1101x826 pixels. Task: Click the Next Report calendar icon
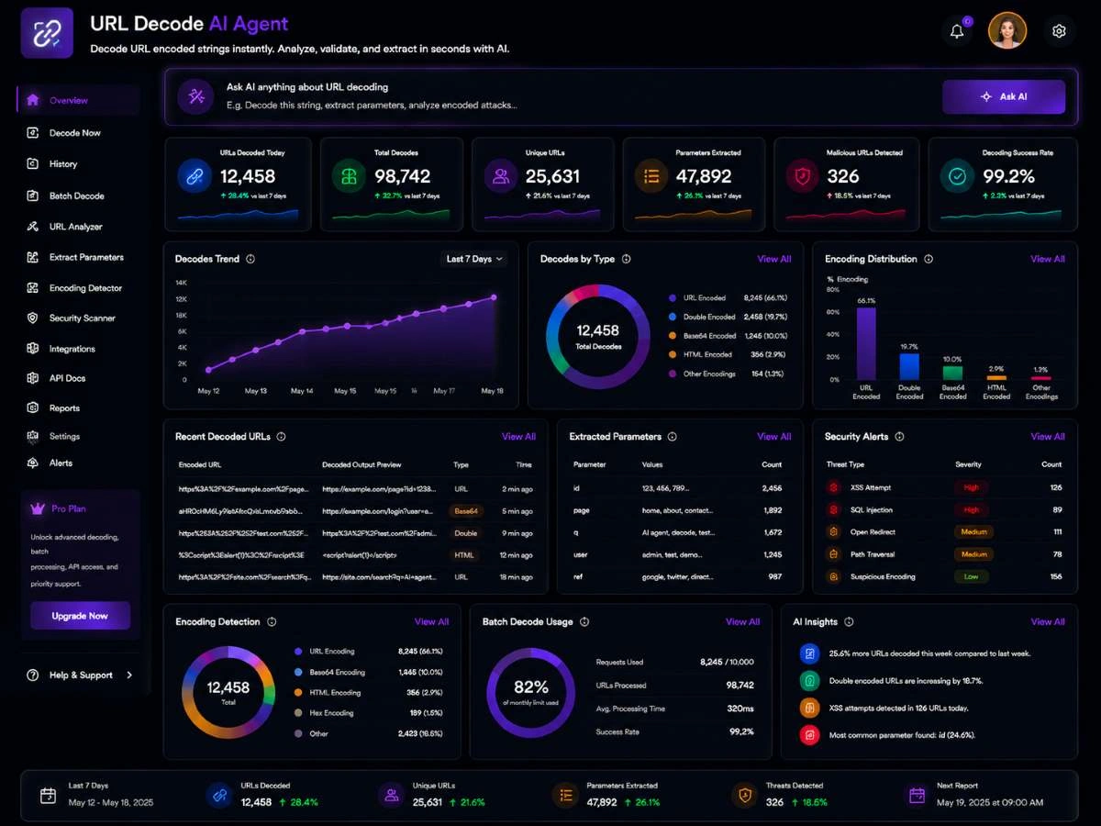click(x=916, y=795)
